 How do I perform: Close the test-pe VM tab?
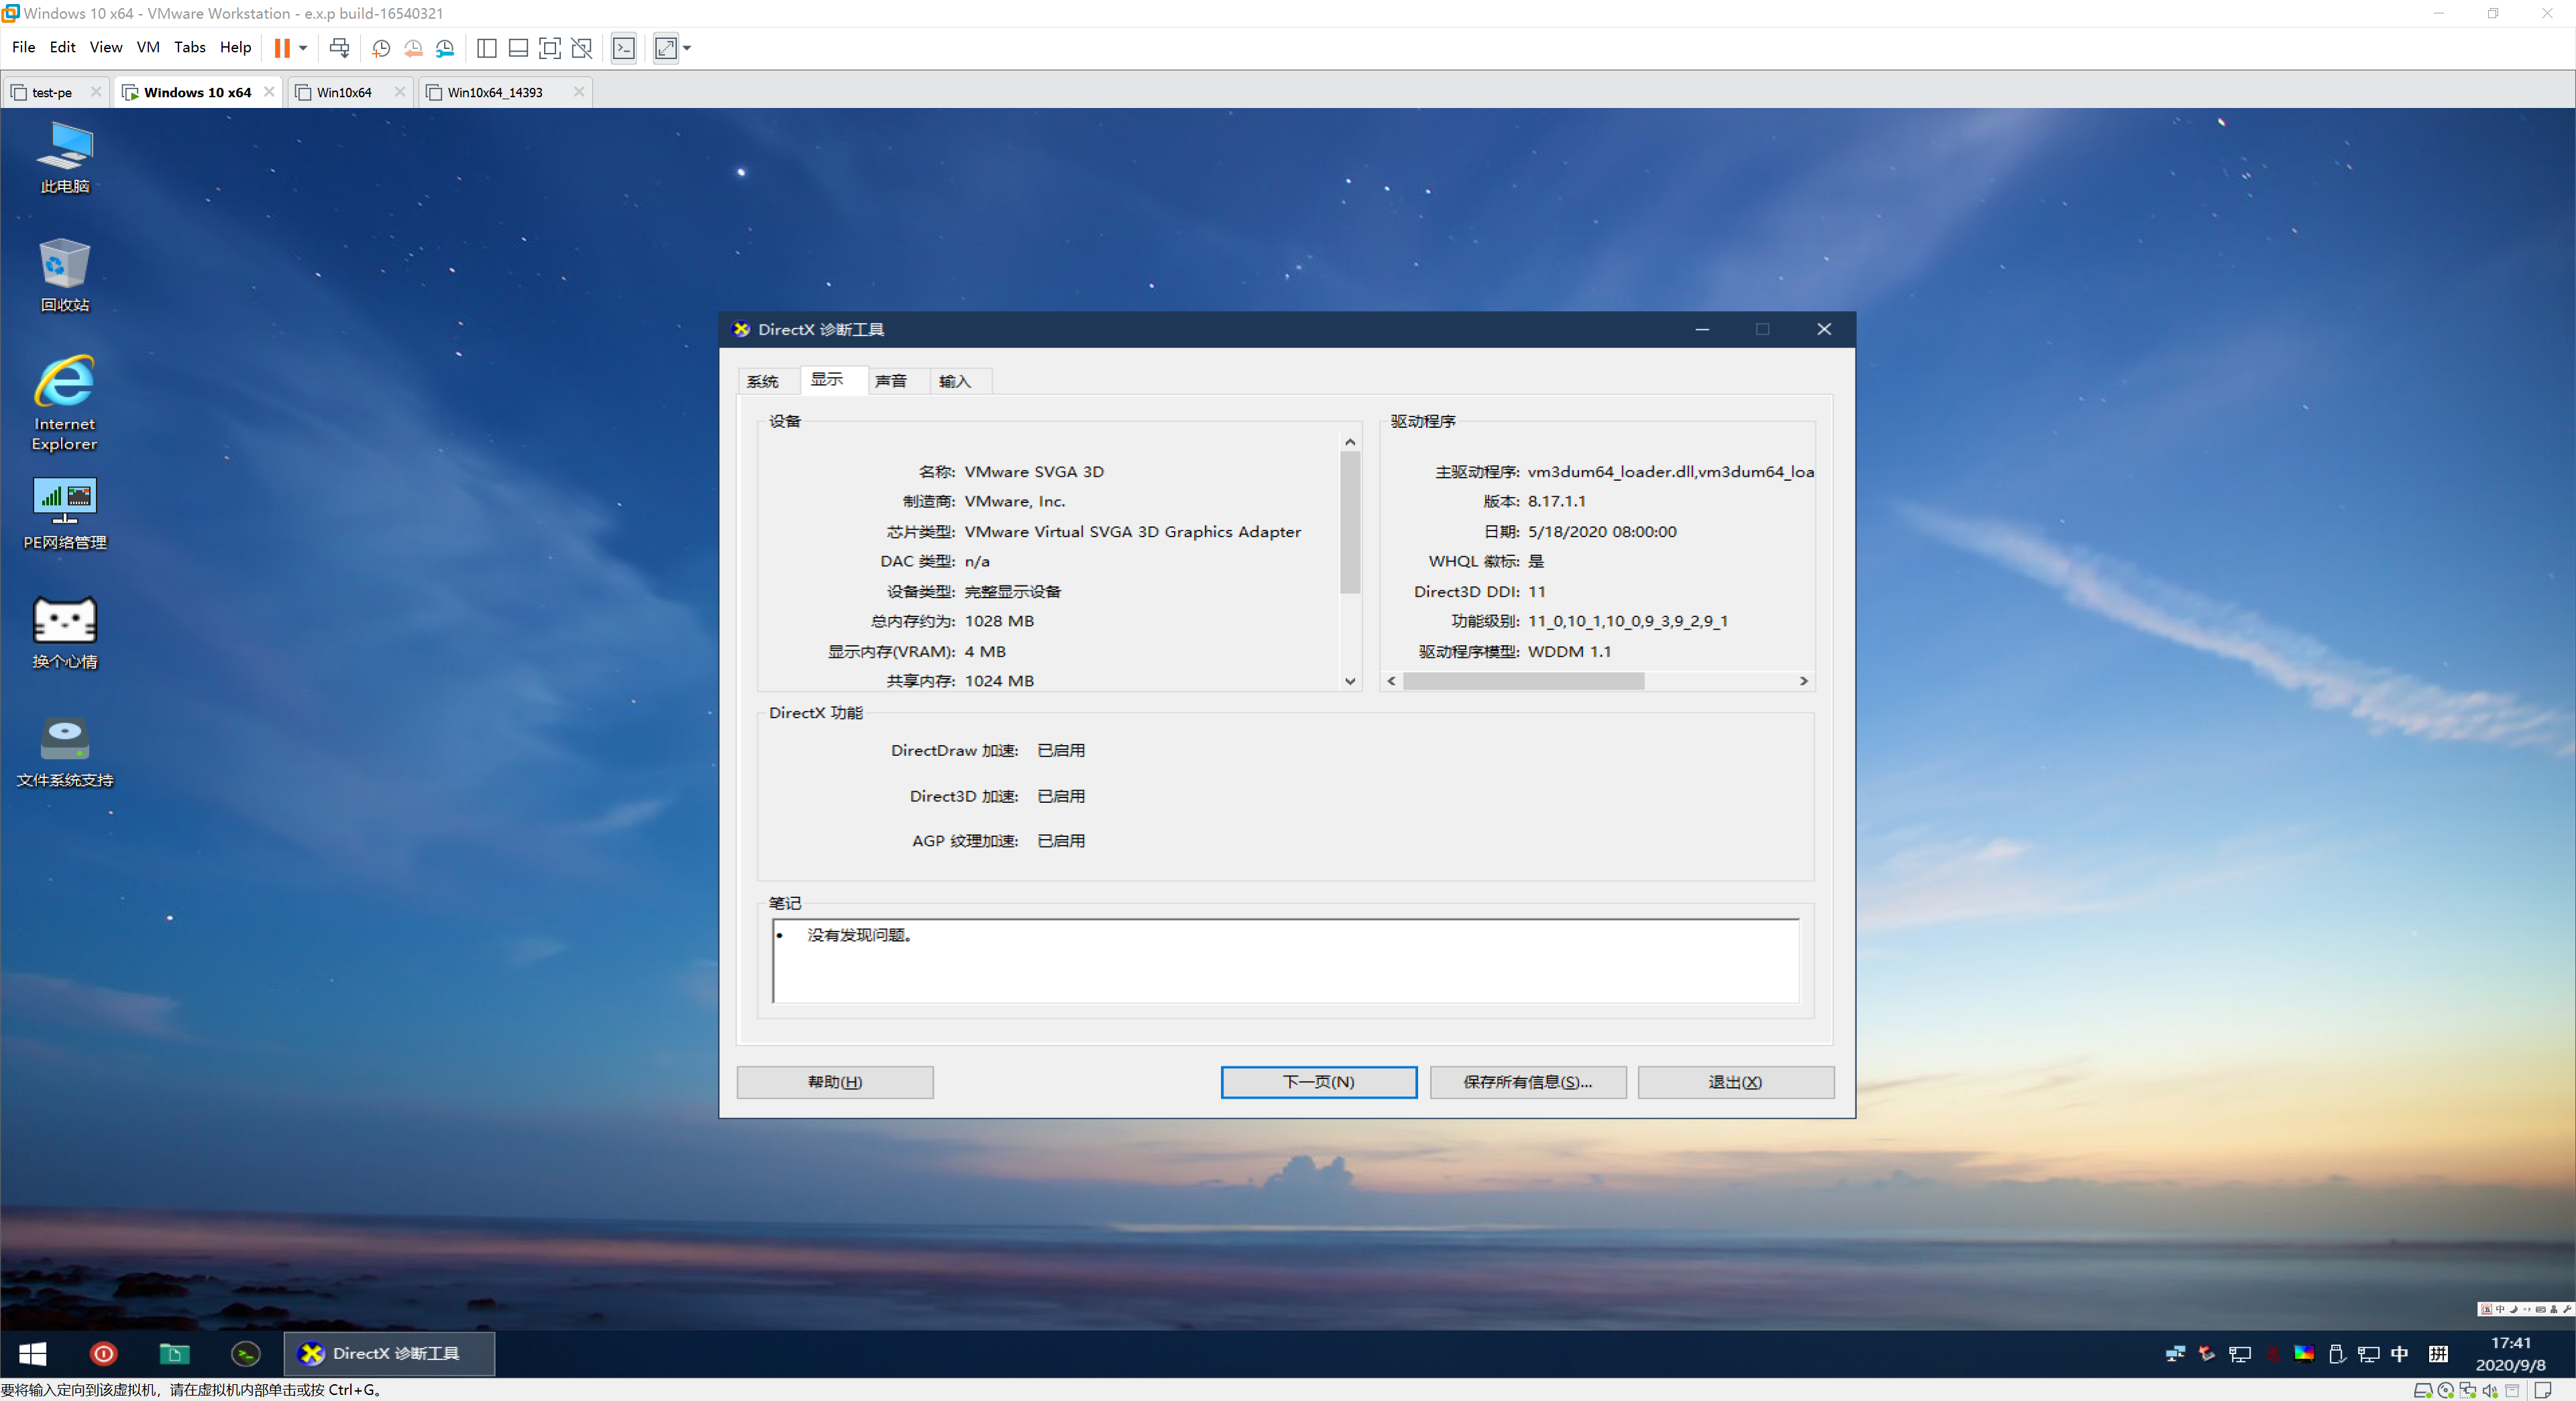(96, 91)
